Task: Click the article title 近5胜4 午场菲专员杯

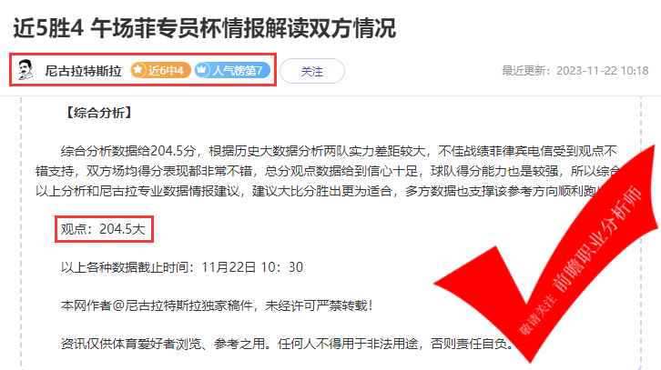Action: coord(205,28)
